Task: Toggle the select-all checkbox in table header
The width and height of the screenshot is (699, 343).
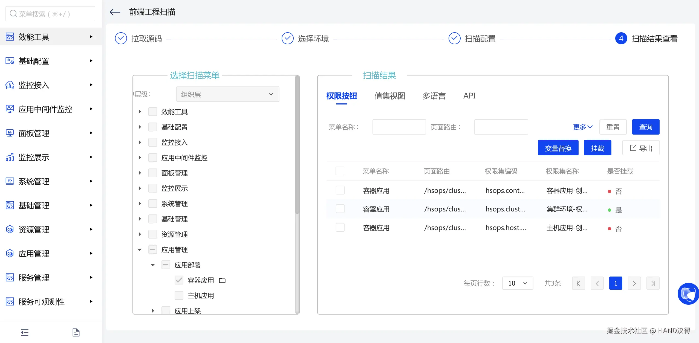Action: (x=340, y=171)
